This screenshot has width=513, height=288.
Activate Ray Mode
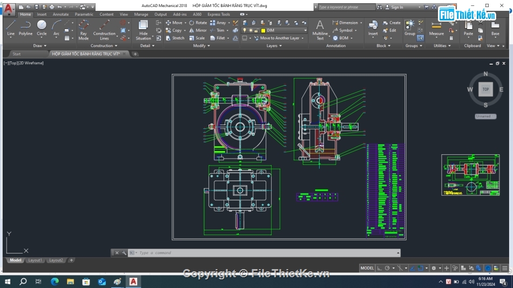[83, 30]
